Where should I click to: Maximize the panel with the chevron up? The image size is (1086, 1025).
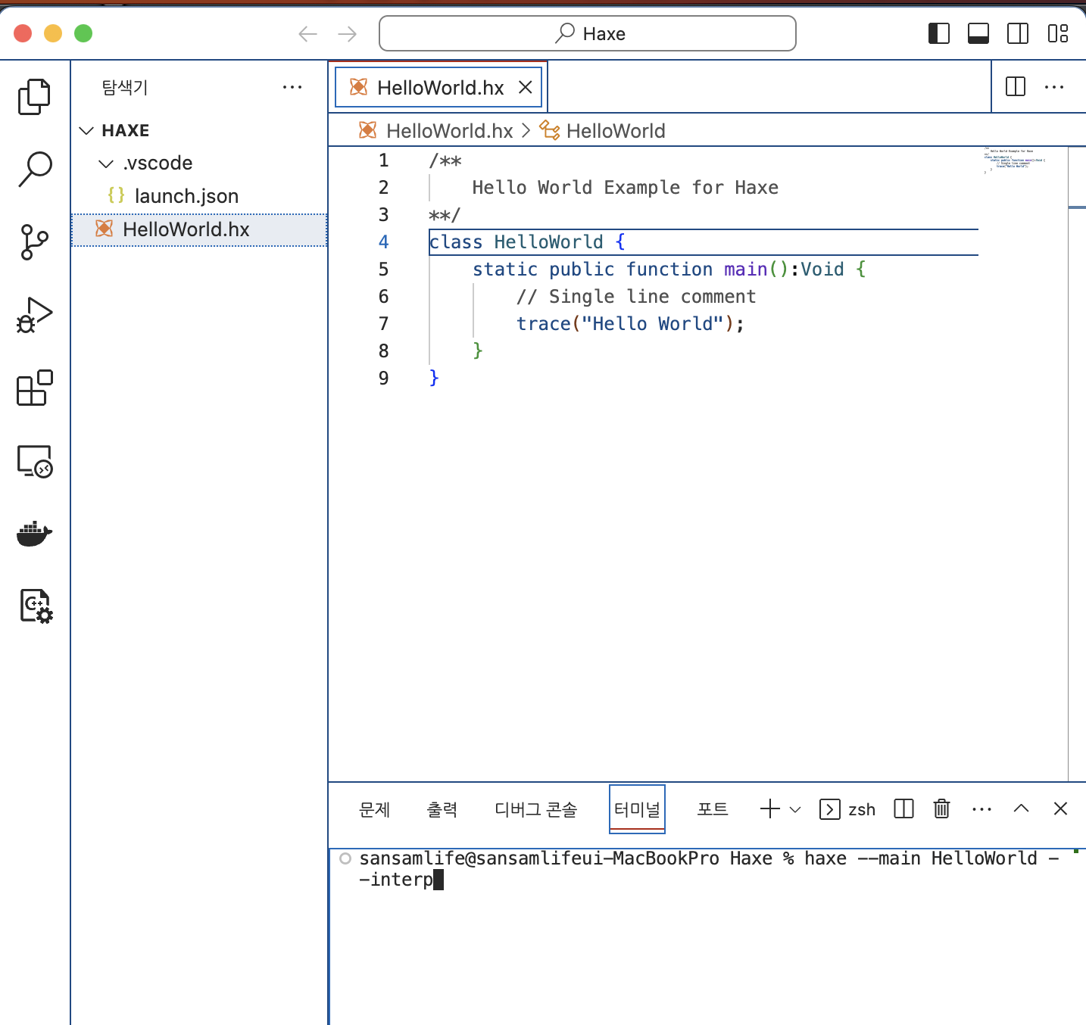tap(1021, 808)
